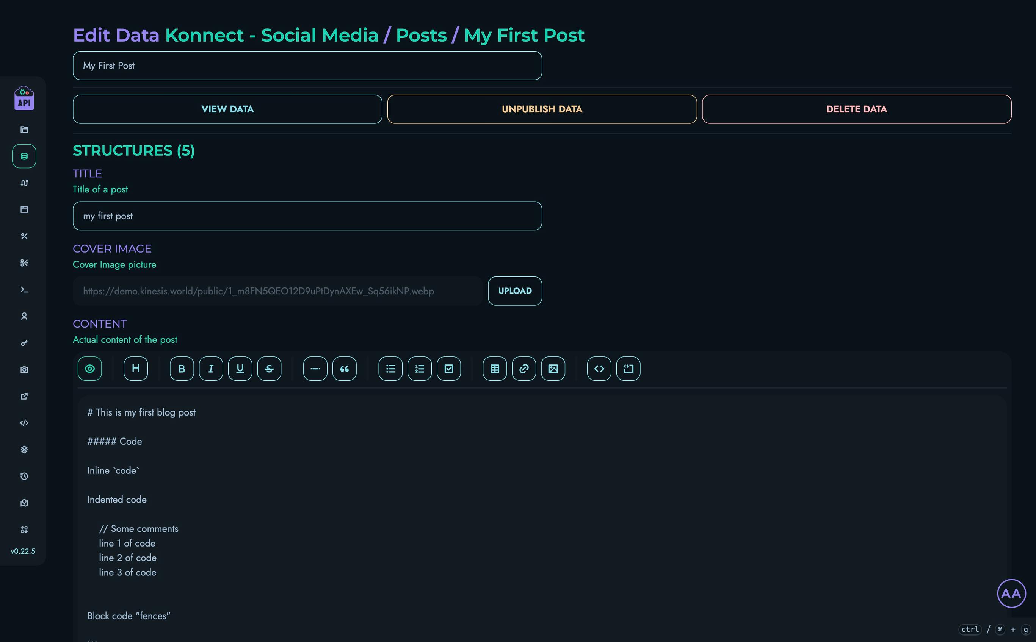1036x642 pixels.
Task: Open the history clock icon in sidebar
Action: pos(24,476)
